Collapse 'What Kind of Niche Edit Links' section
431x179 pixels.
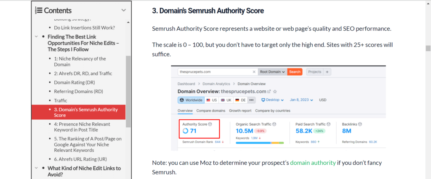point(36,168)
